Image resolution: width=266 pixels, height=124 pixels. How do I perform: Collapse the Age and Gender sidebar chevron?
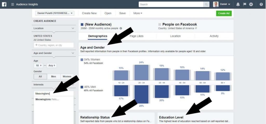click(73, 53)
